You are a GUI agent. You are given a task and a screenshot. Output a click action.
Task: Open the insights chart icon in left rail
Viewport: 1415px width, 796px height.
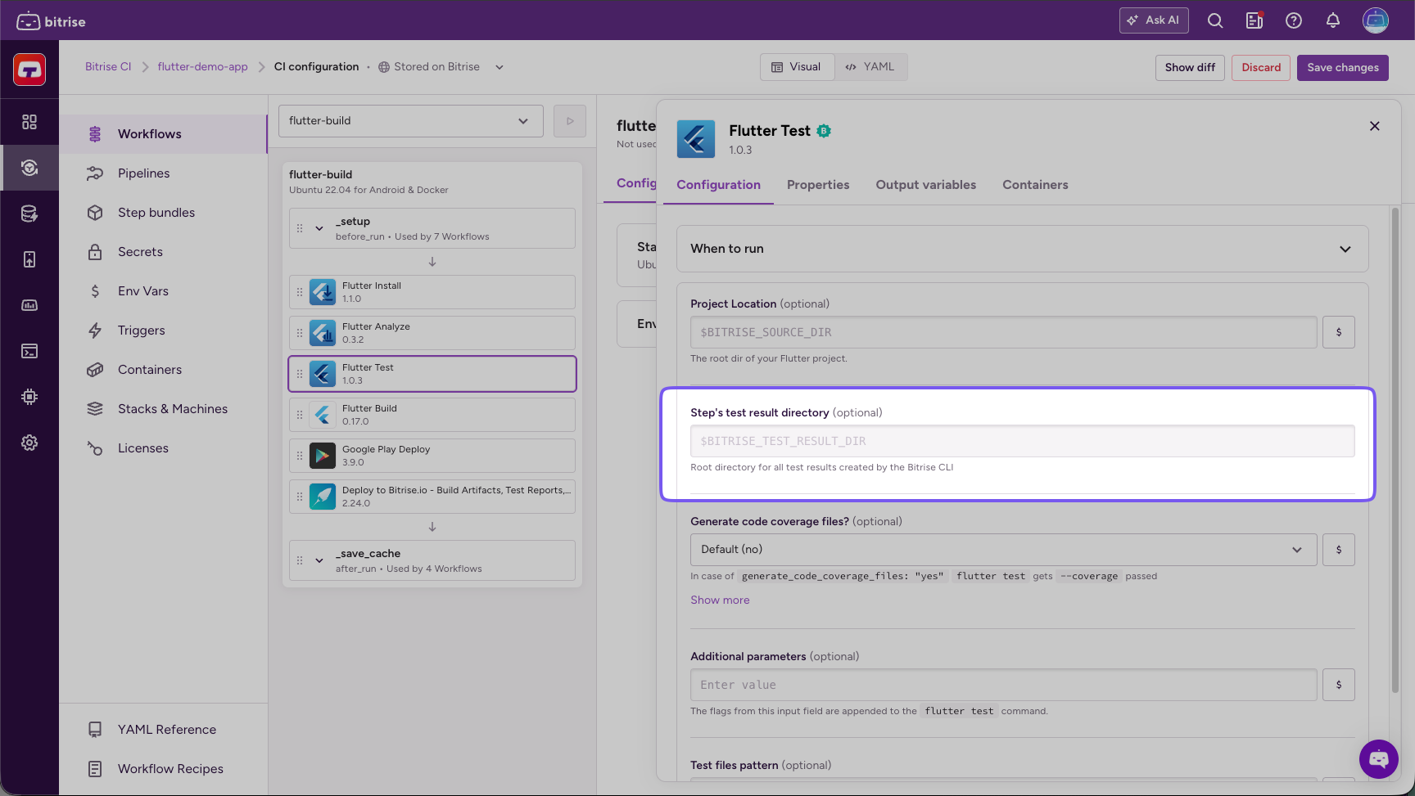click(29, 305)
